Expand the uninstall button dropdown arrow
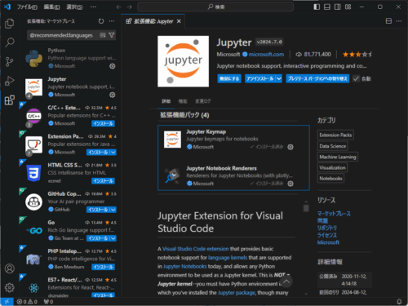 point(279,79)
